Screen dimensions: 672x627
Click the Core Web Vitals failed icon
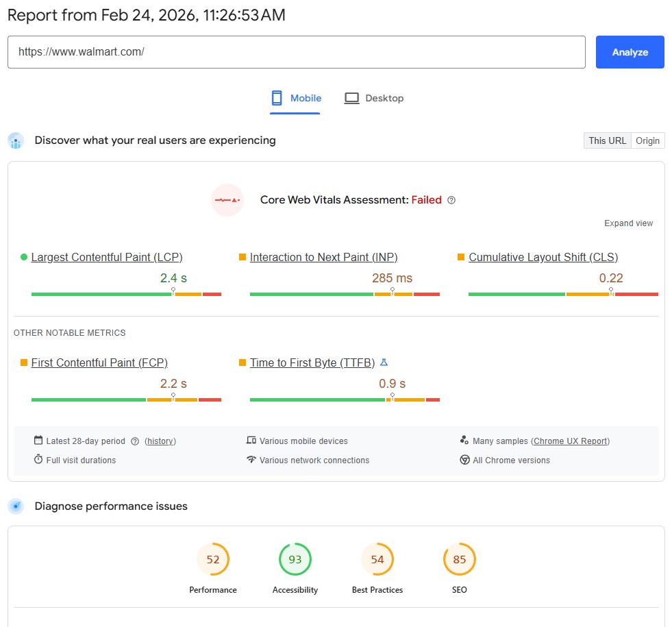tap(227, 200)
